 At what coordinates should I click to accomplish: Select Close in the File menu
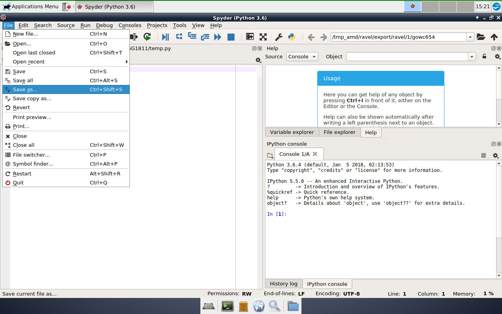click(66, 136)
